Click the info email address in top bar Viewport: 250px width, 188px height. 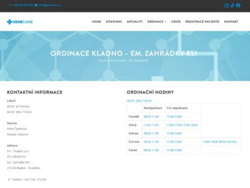(x=49, y=5)
